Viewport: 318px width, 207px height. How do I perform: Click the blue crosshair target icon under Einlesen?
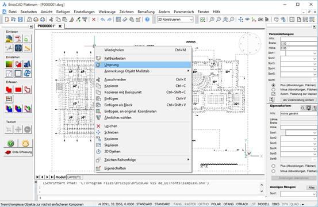tap(18, 48)
